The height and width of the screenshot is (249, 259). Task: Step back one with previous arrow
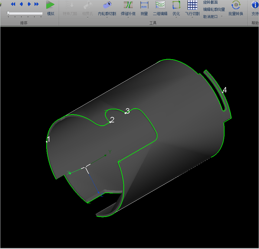[x=21, y=4]
